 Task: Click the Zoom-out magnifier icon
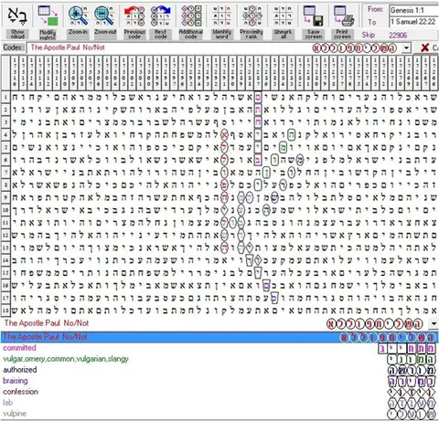tap(104, 16)
